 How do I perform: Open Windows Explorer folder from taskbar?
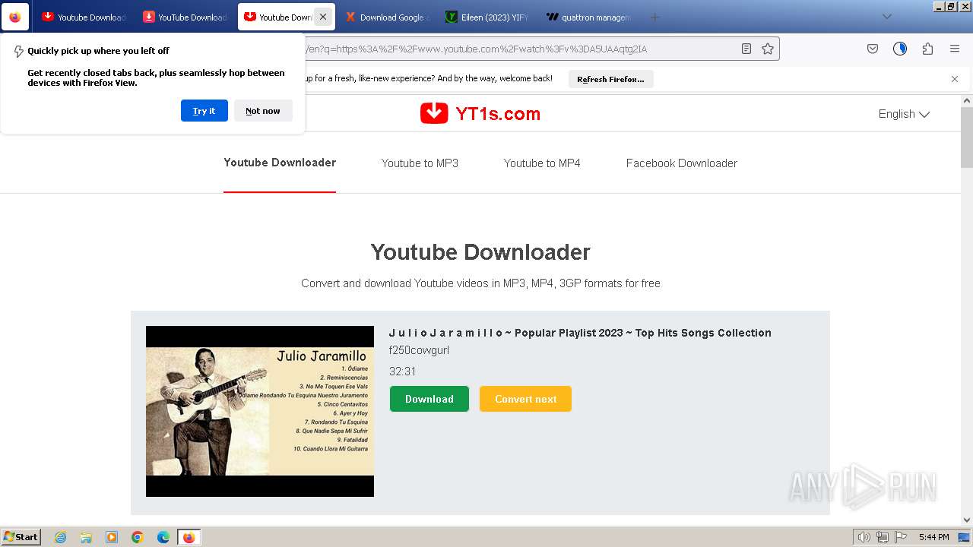[86, 537]
